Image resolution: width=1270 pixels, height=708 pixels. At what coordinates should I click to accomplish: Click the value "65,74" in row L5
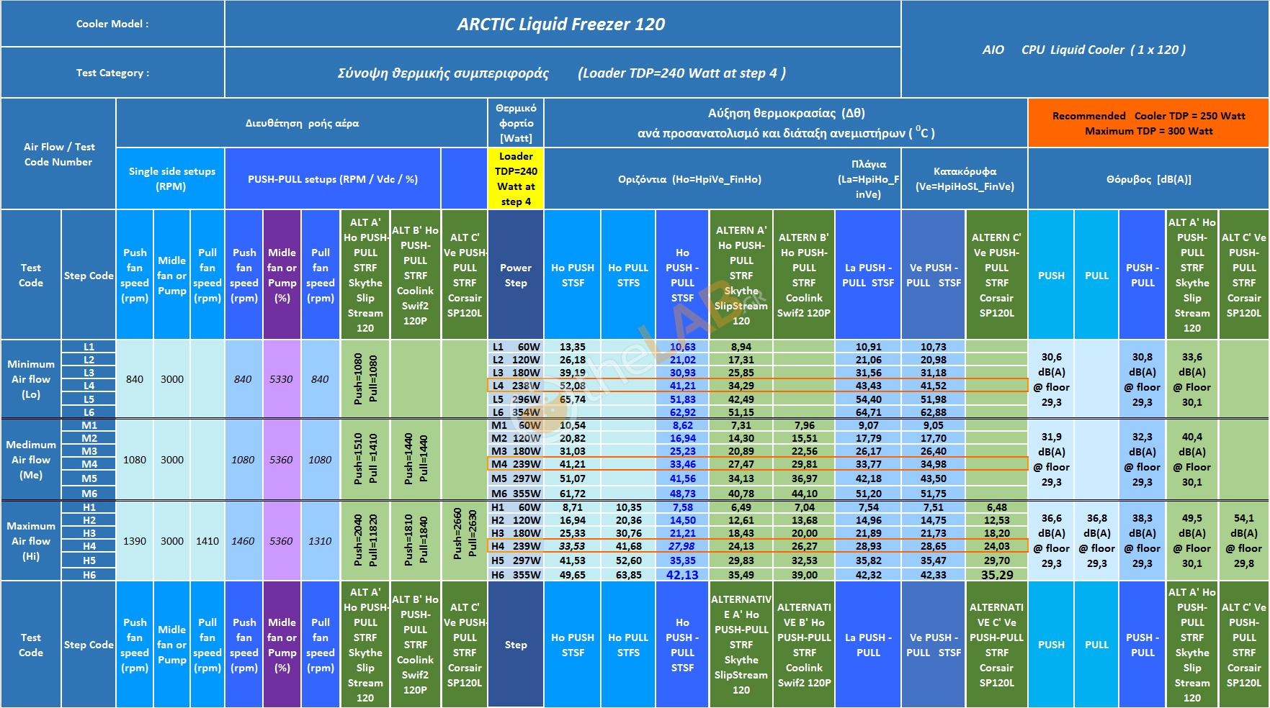pos(573,399)
